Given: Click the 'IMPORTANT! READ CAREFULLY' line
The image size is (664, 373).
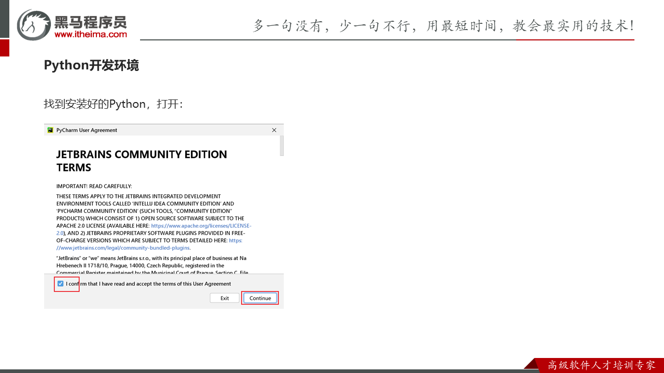Looking at the screenshot, I should [94, 186].
